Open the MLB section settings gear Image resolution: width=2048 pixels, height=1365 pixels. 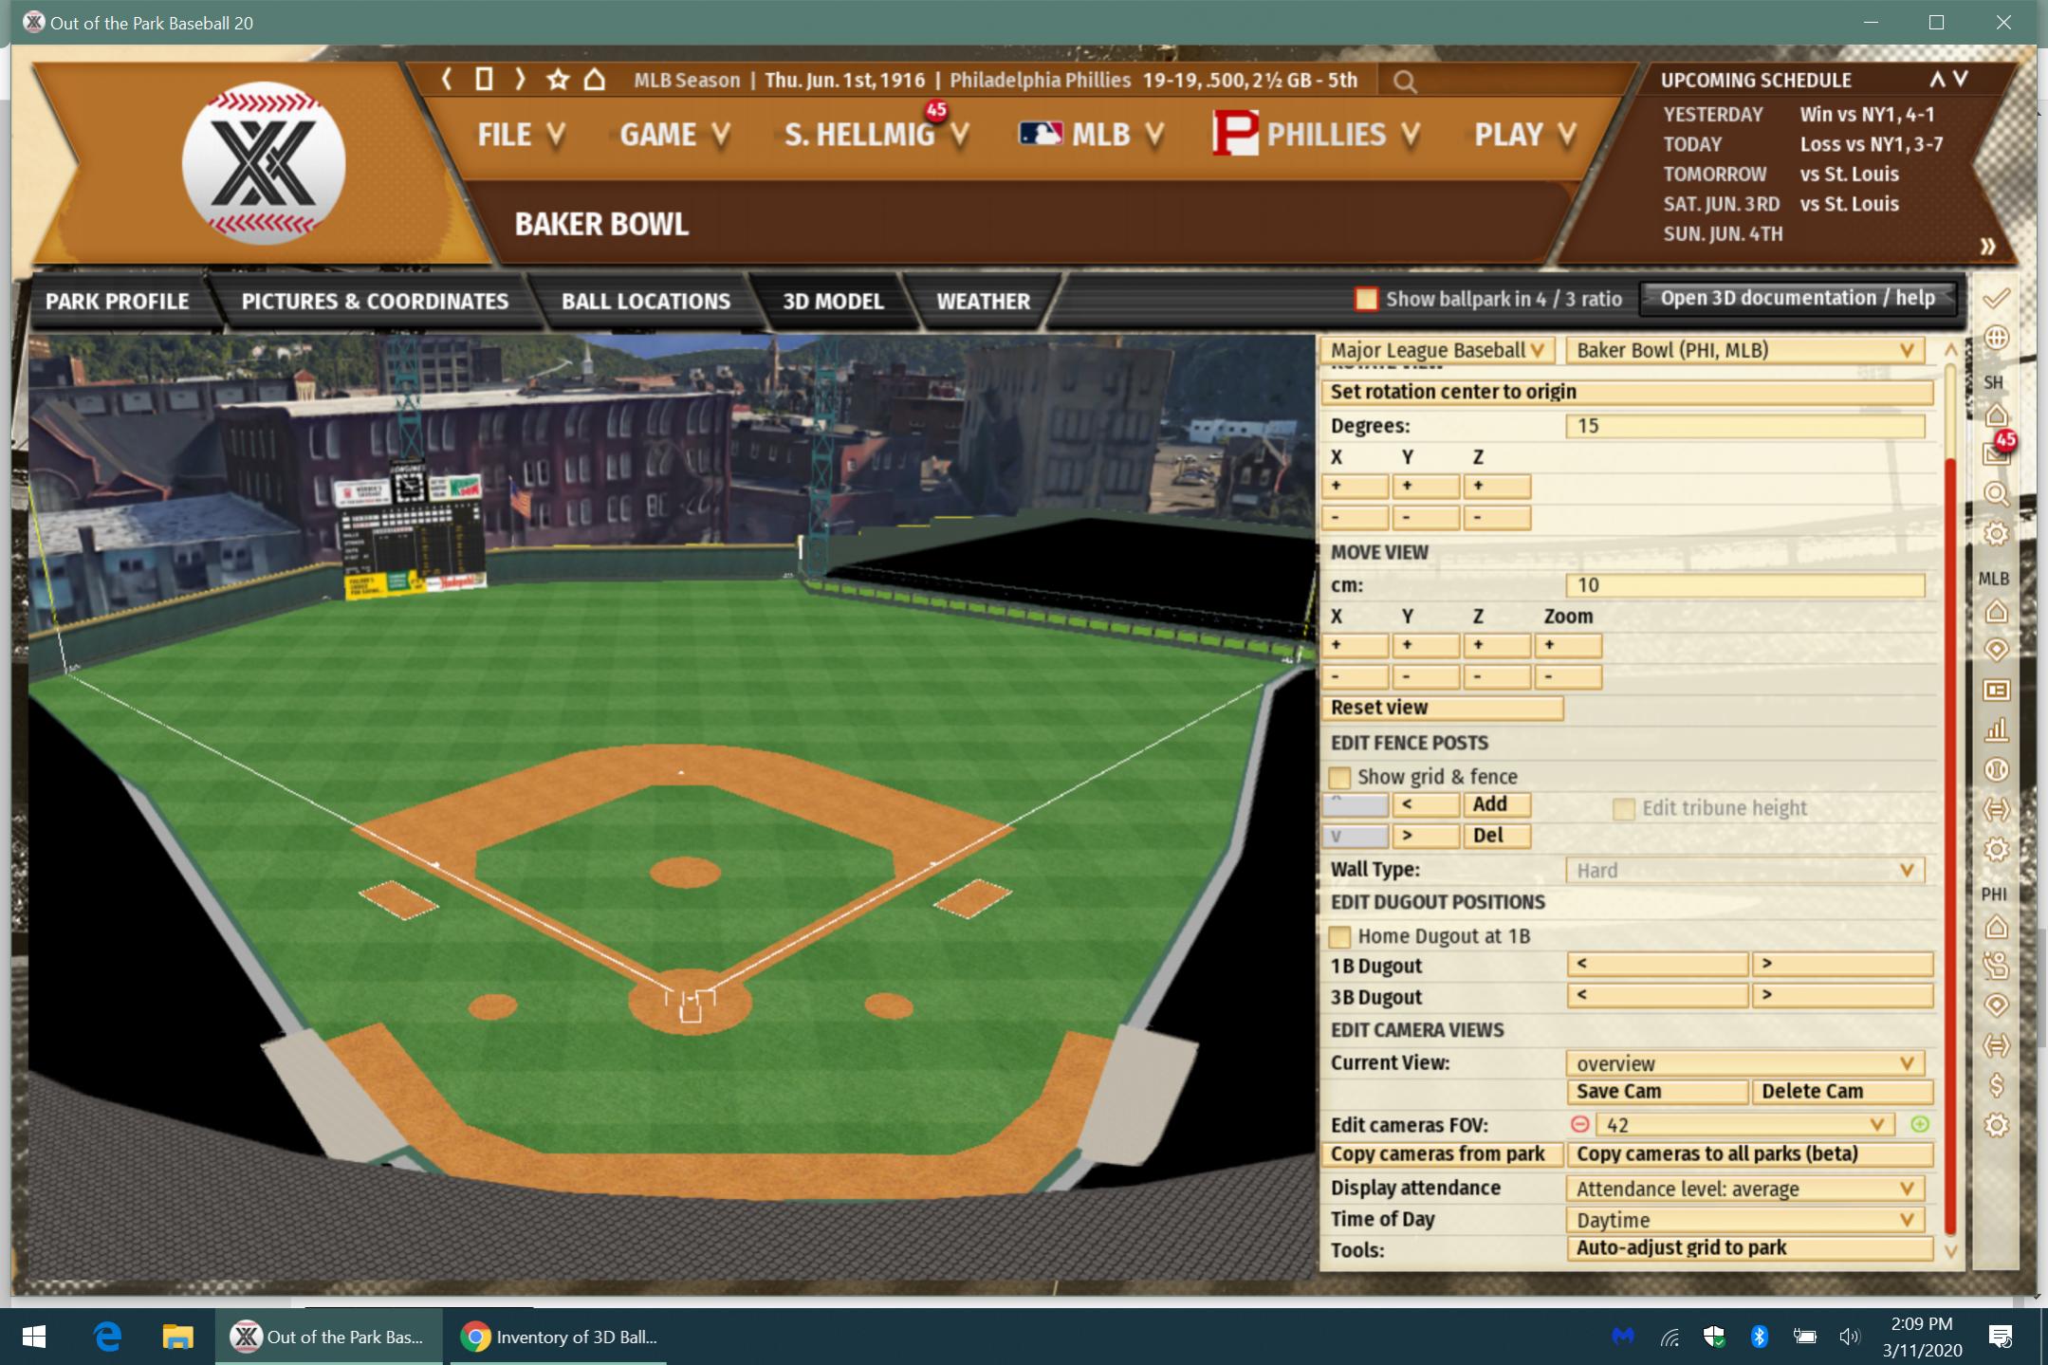[1996, 849]
